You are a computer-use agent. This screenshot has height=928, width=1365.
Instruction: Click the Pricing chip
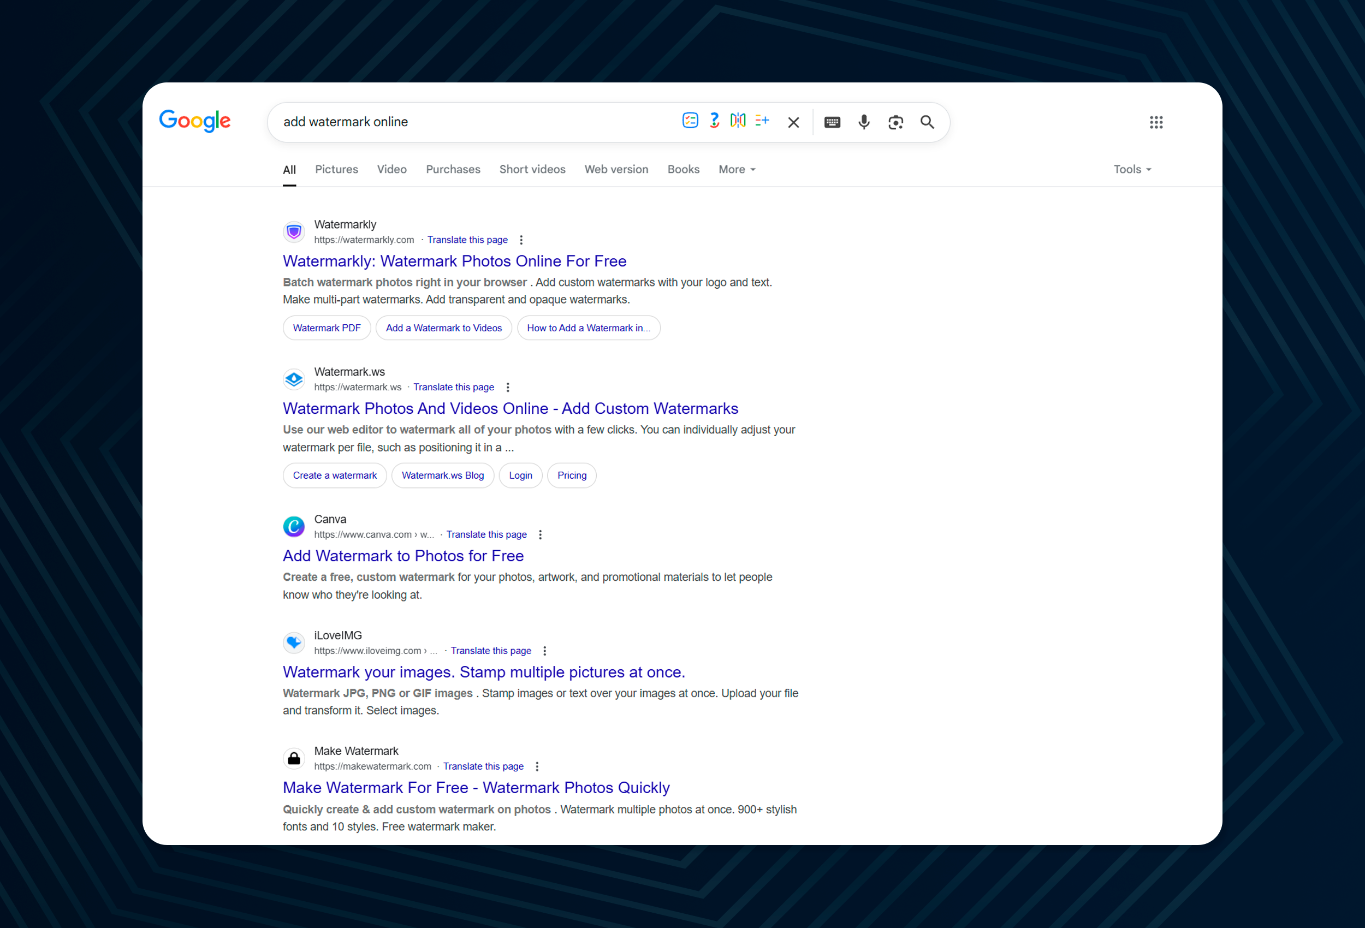(572, 475)
